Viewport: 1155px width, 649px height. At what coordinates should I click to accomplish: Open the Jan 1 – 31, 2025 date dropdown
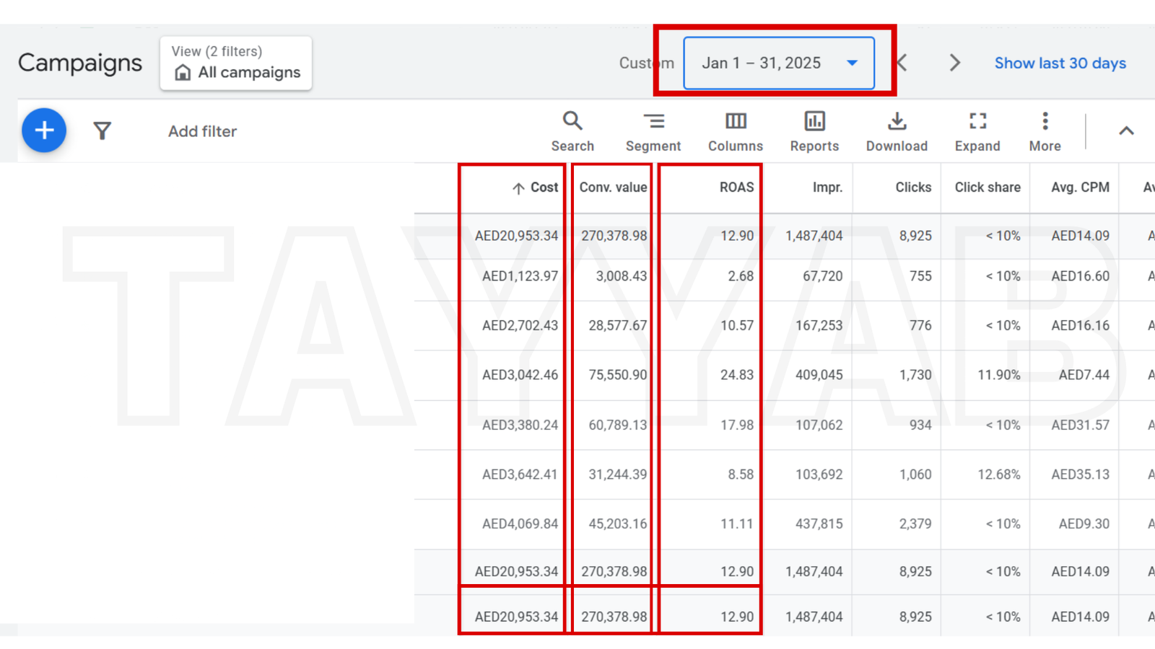tap(778, 63)
